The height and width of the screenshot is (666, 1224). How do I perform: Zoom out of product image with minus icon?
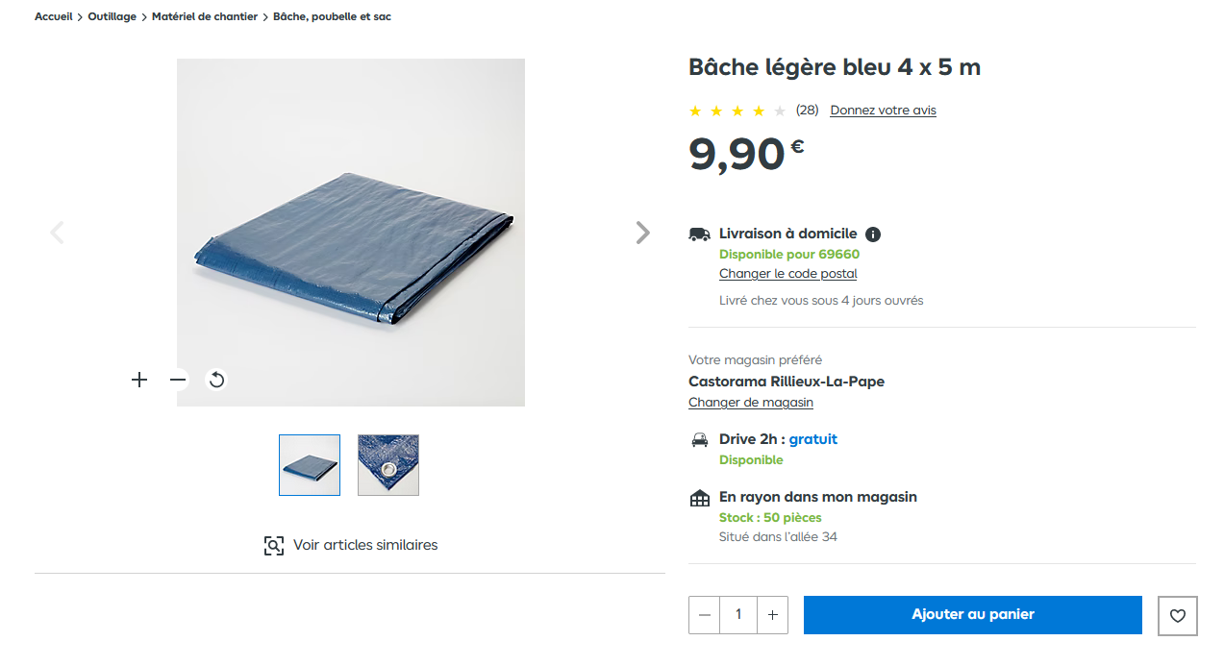178,380
